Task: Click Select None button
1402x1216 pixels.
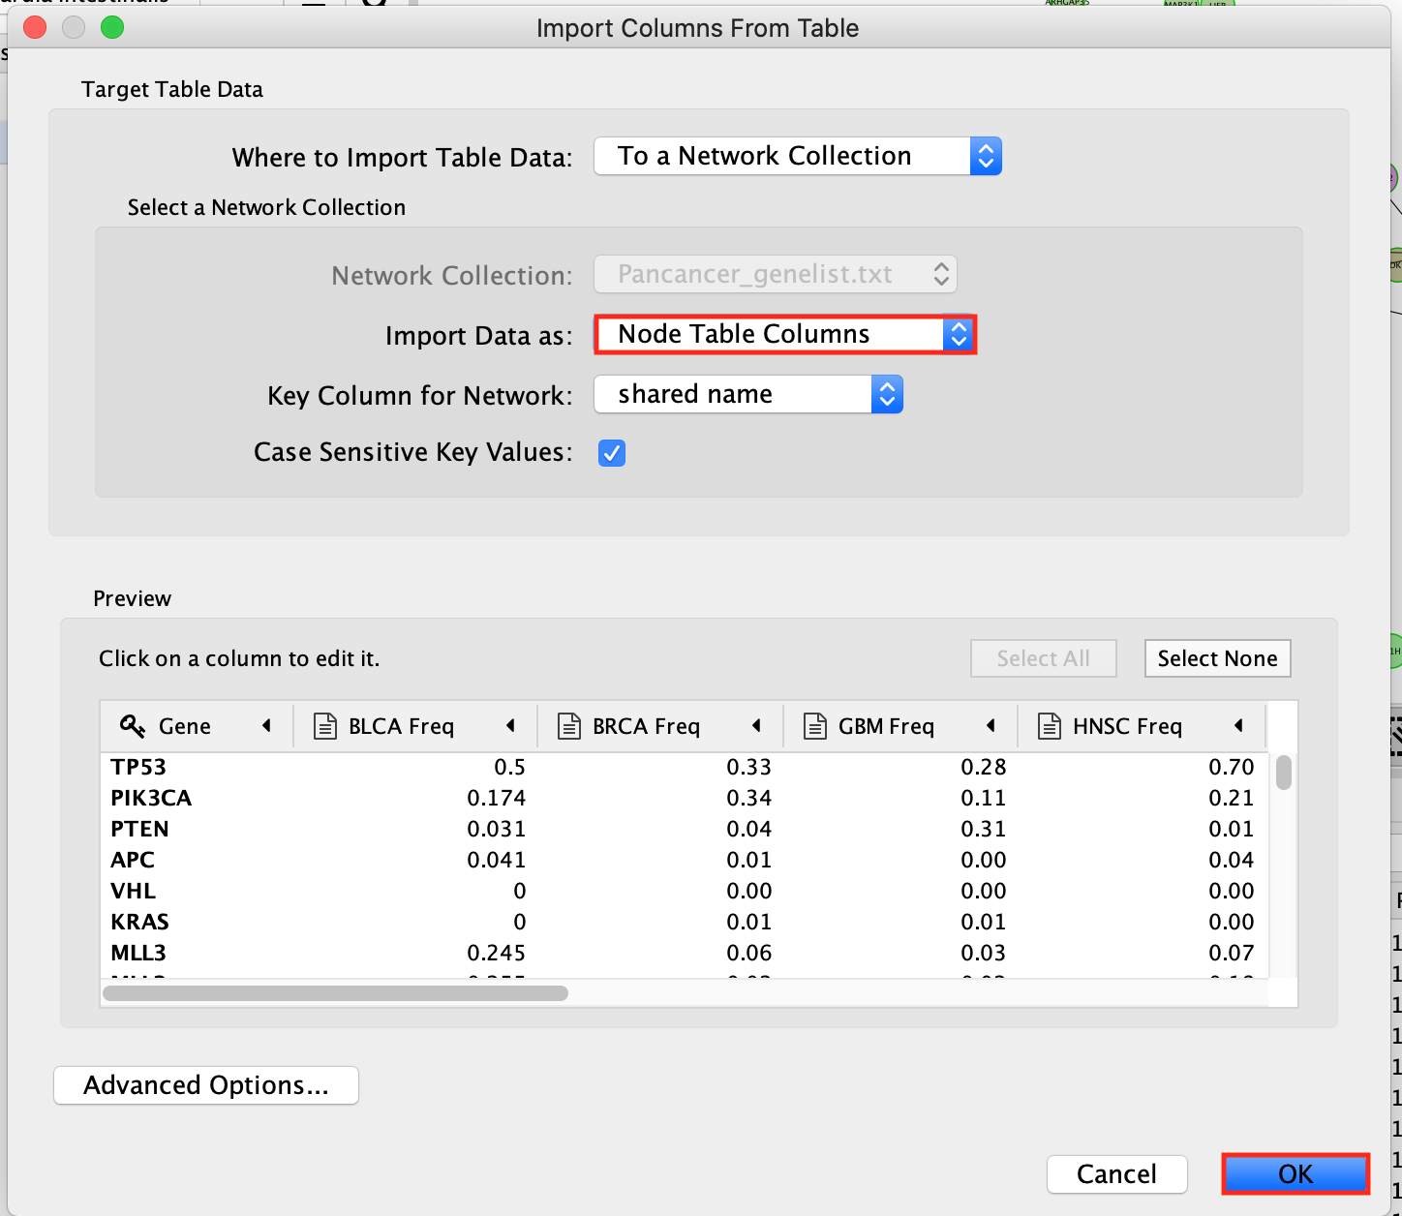Action: click(x=1217, y=658)
